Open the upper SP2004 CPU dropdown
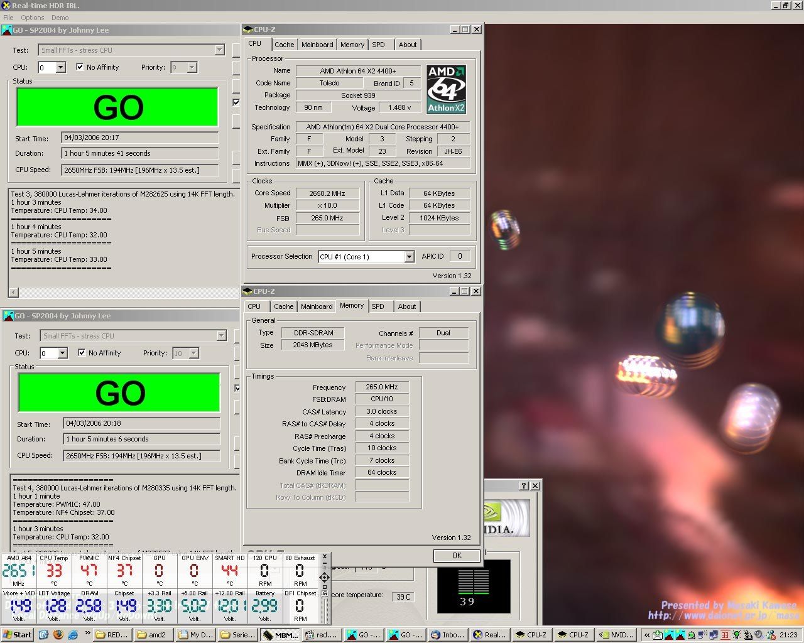This screenshot has height=643, width=804. [x=61, y=67]
